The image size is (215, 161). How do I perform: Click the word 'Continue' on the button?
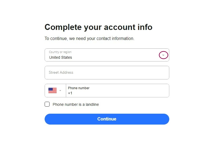click(107, 119)
